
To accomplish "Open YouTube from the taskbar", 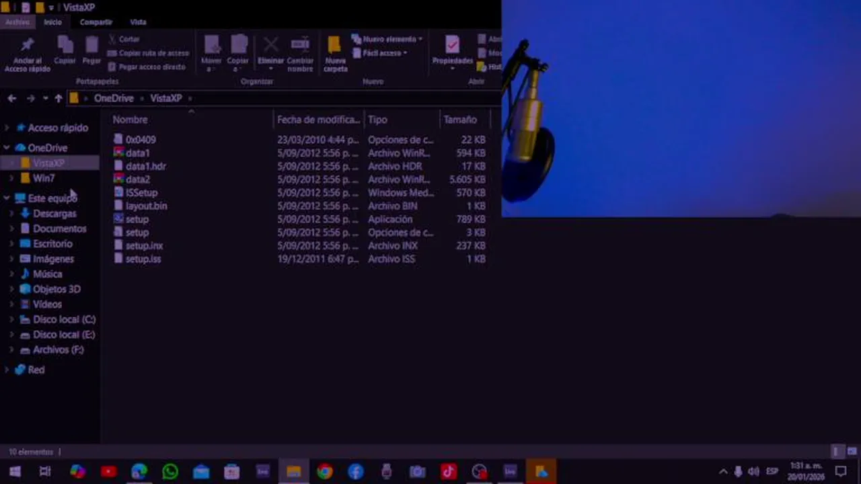I will point(108,472).
